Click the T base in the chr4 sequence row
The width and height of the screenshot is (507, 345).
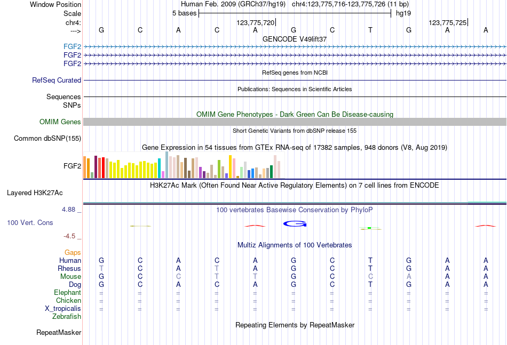pos(370,30)
